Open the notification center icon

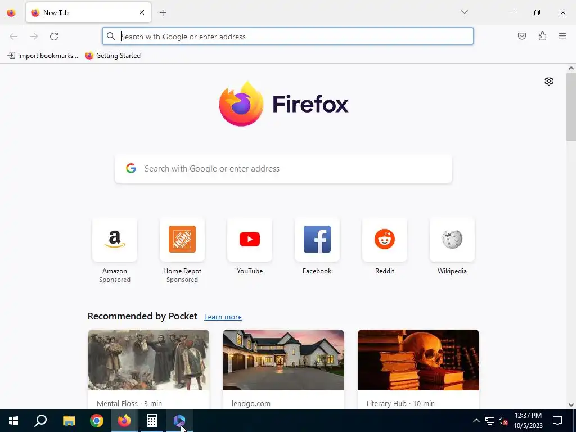557,421
